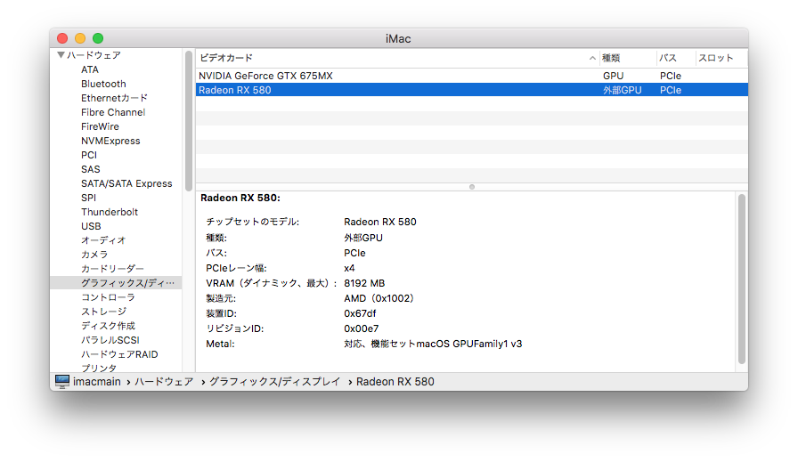
Task: Select SPI in the sidebar
Action: pyautogui.click(x=88, y=198)
